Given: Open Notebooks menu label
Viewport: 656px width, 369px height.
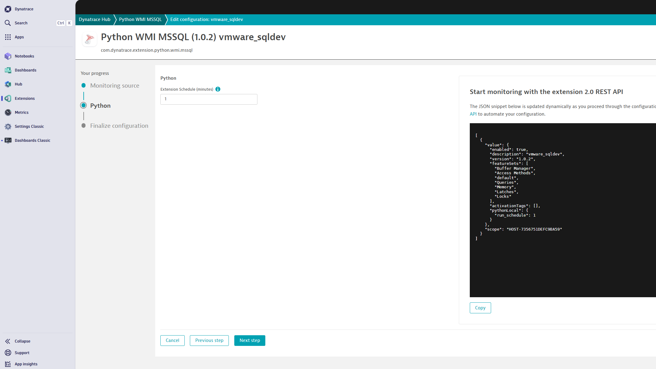Looking at the screenshot, I should (24, 56).
